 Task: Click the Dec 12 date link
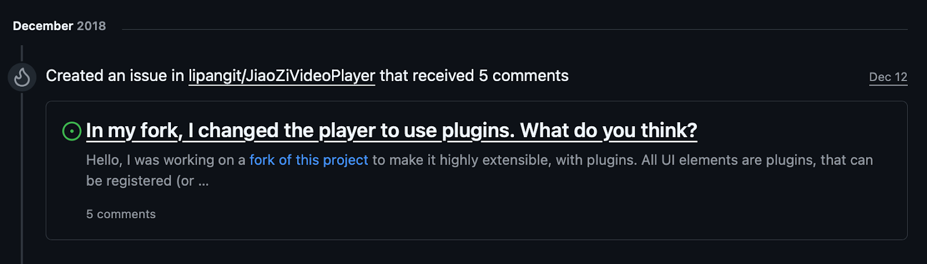[888, 77]
